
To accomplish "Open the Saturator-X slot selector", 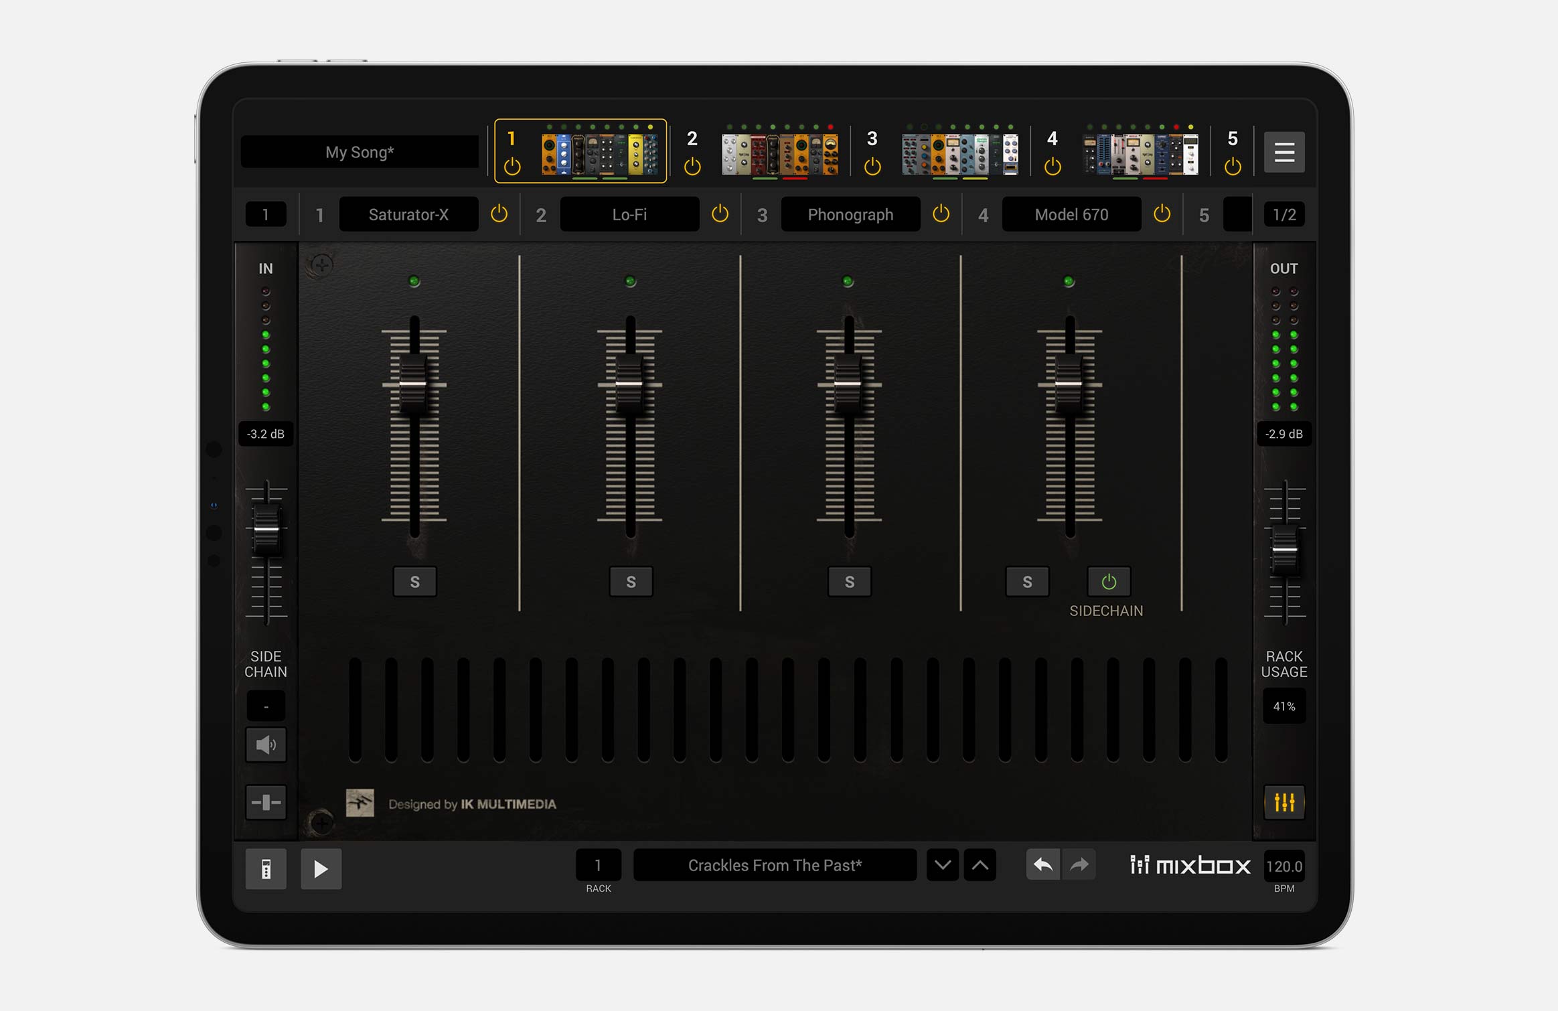I will click(x=408, y=214).
